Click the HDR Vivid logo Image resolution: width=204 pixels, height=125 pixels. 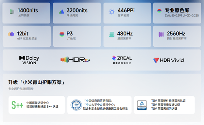[x=169, y=60]
